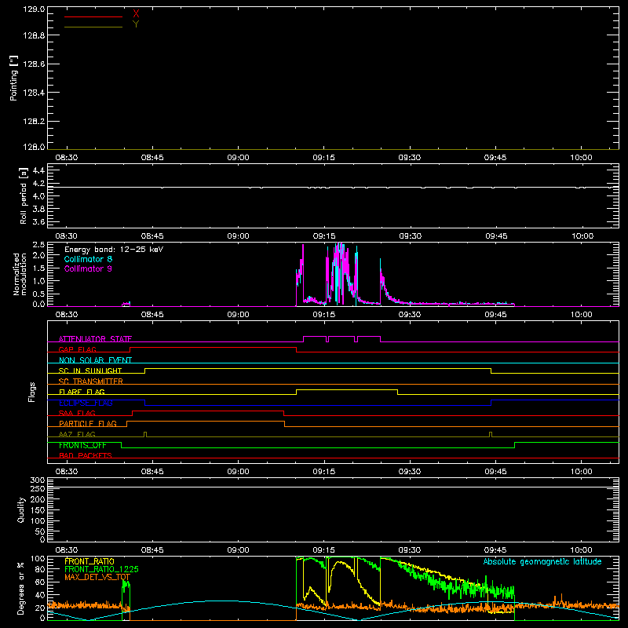Click the 3.6 tick on Roll period axis
The width and height of the screenshot is (628, 628).
coord(38,221)
